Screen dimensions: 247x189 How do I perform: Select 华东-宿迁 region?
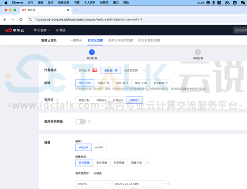click(122, 83)
